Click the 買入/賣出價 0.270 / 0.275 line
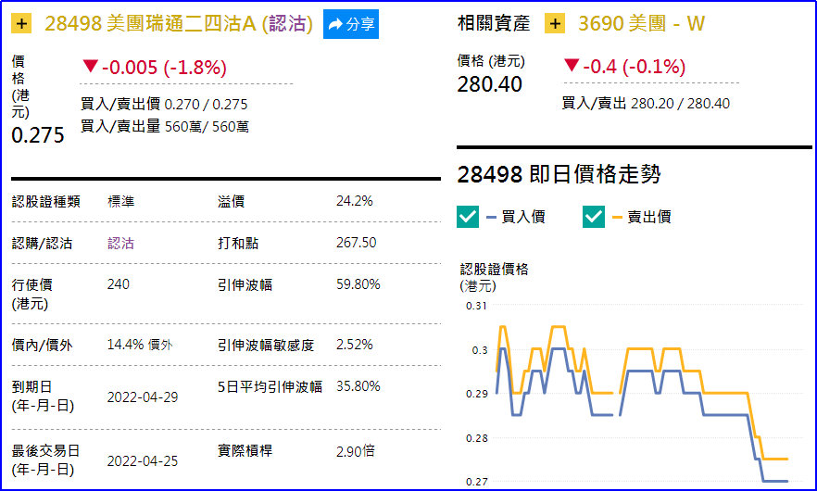Image resolution: width=817 pixels, height=491 pixels. (x=164, y=105)
